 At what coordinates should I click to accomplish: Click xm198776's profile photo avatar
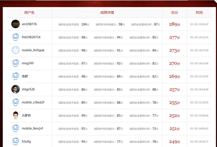point(16,24)
